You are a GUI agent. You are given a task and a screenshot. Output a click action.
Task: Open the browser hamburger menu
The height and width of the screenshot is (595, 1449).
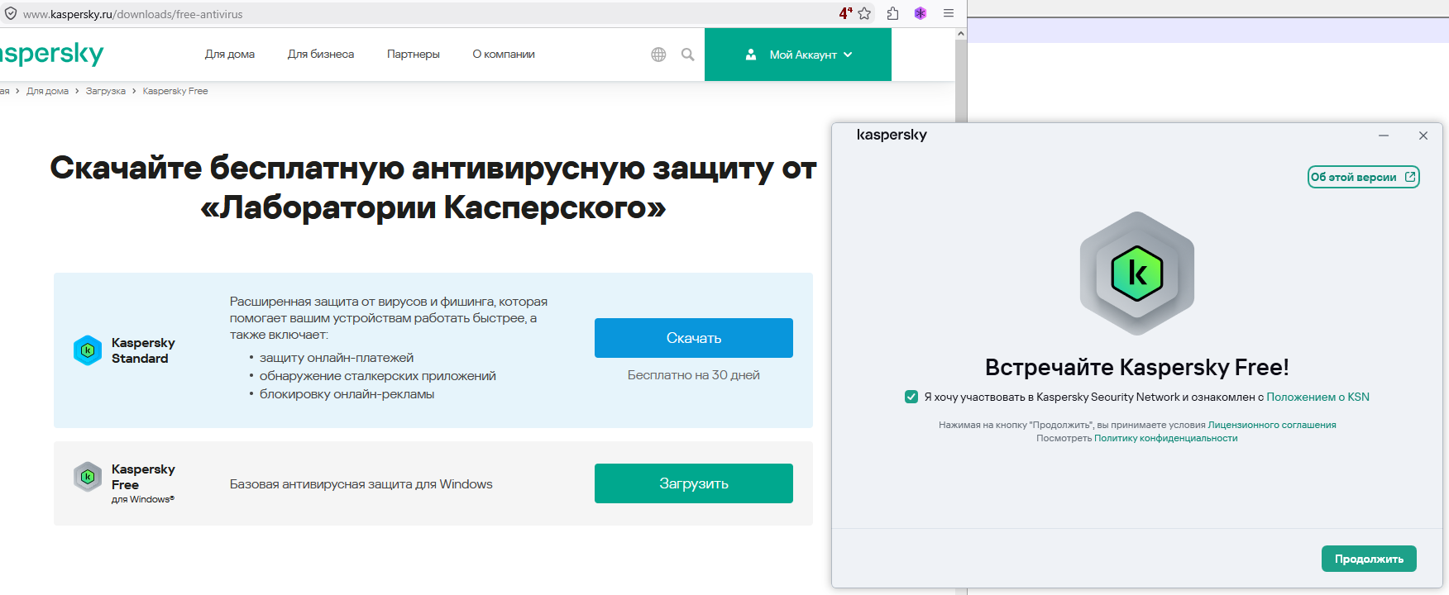click(949, 13)
